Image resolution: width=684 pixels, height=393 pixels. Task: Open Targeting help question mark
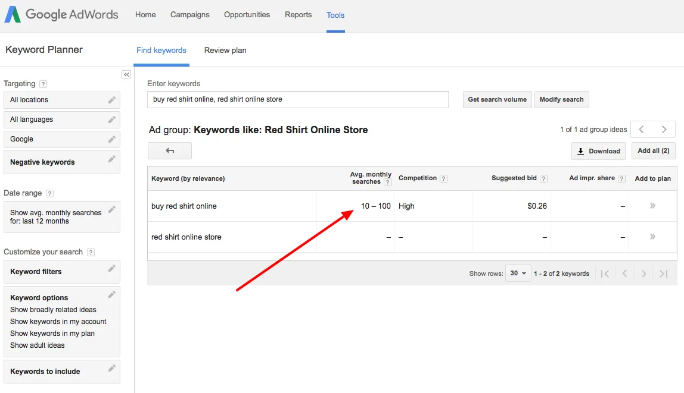(43, 84)
